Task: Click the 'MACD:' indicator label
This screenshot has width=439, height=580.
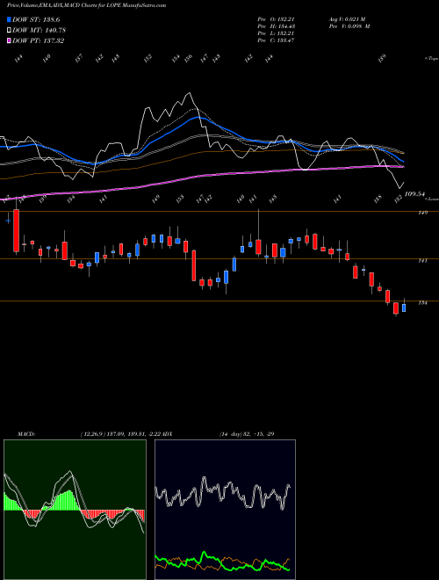Action: [26, 434]
